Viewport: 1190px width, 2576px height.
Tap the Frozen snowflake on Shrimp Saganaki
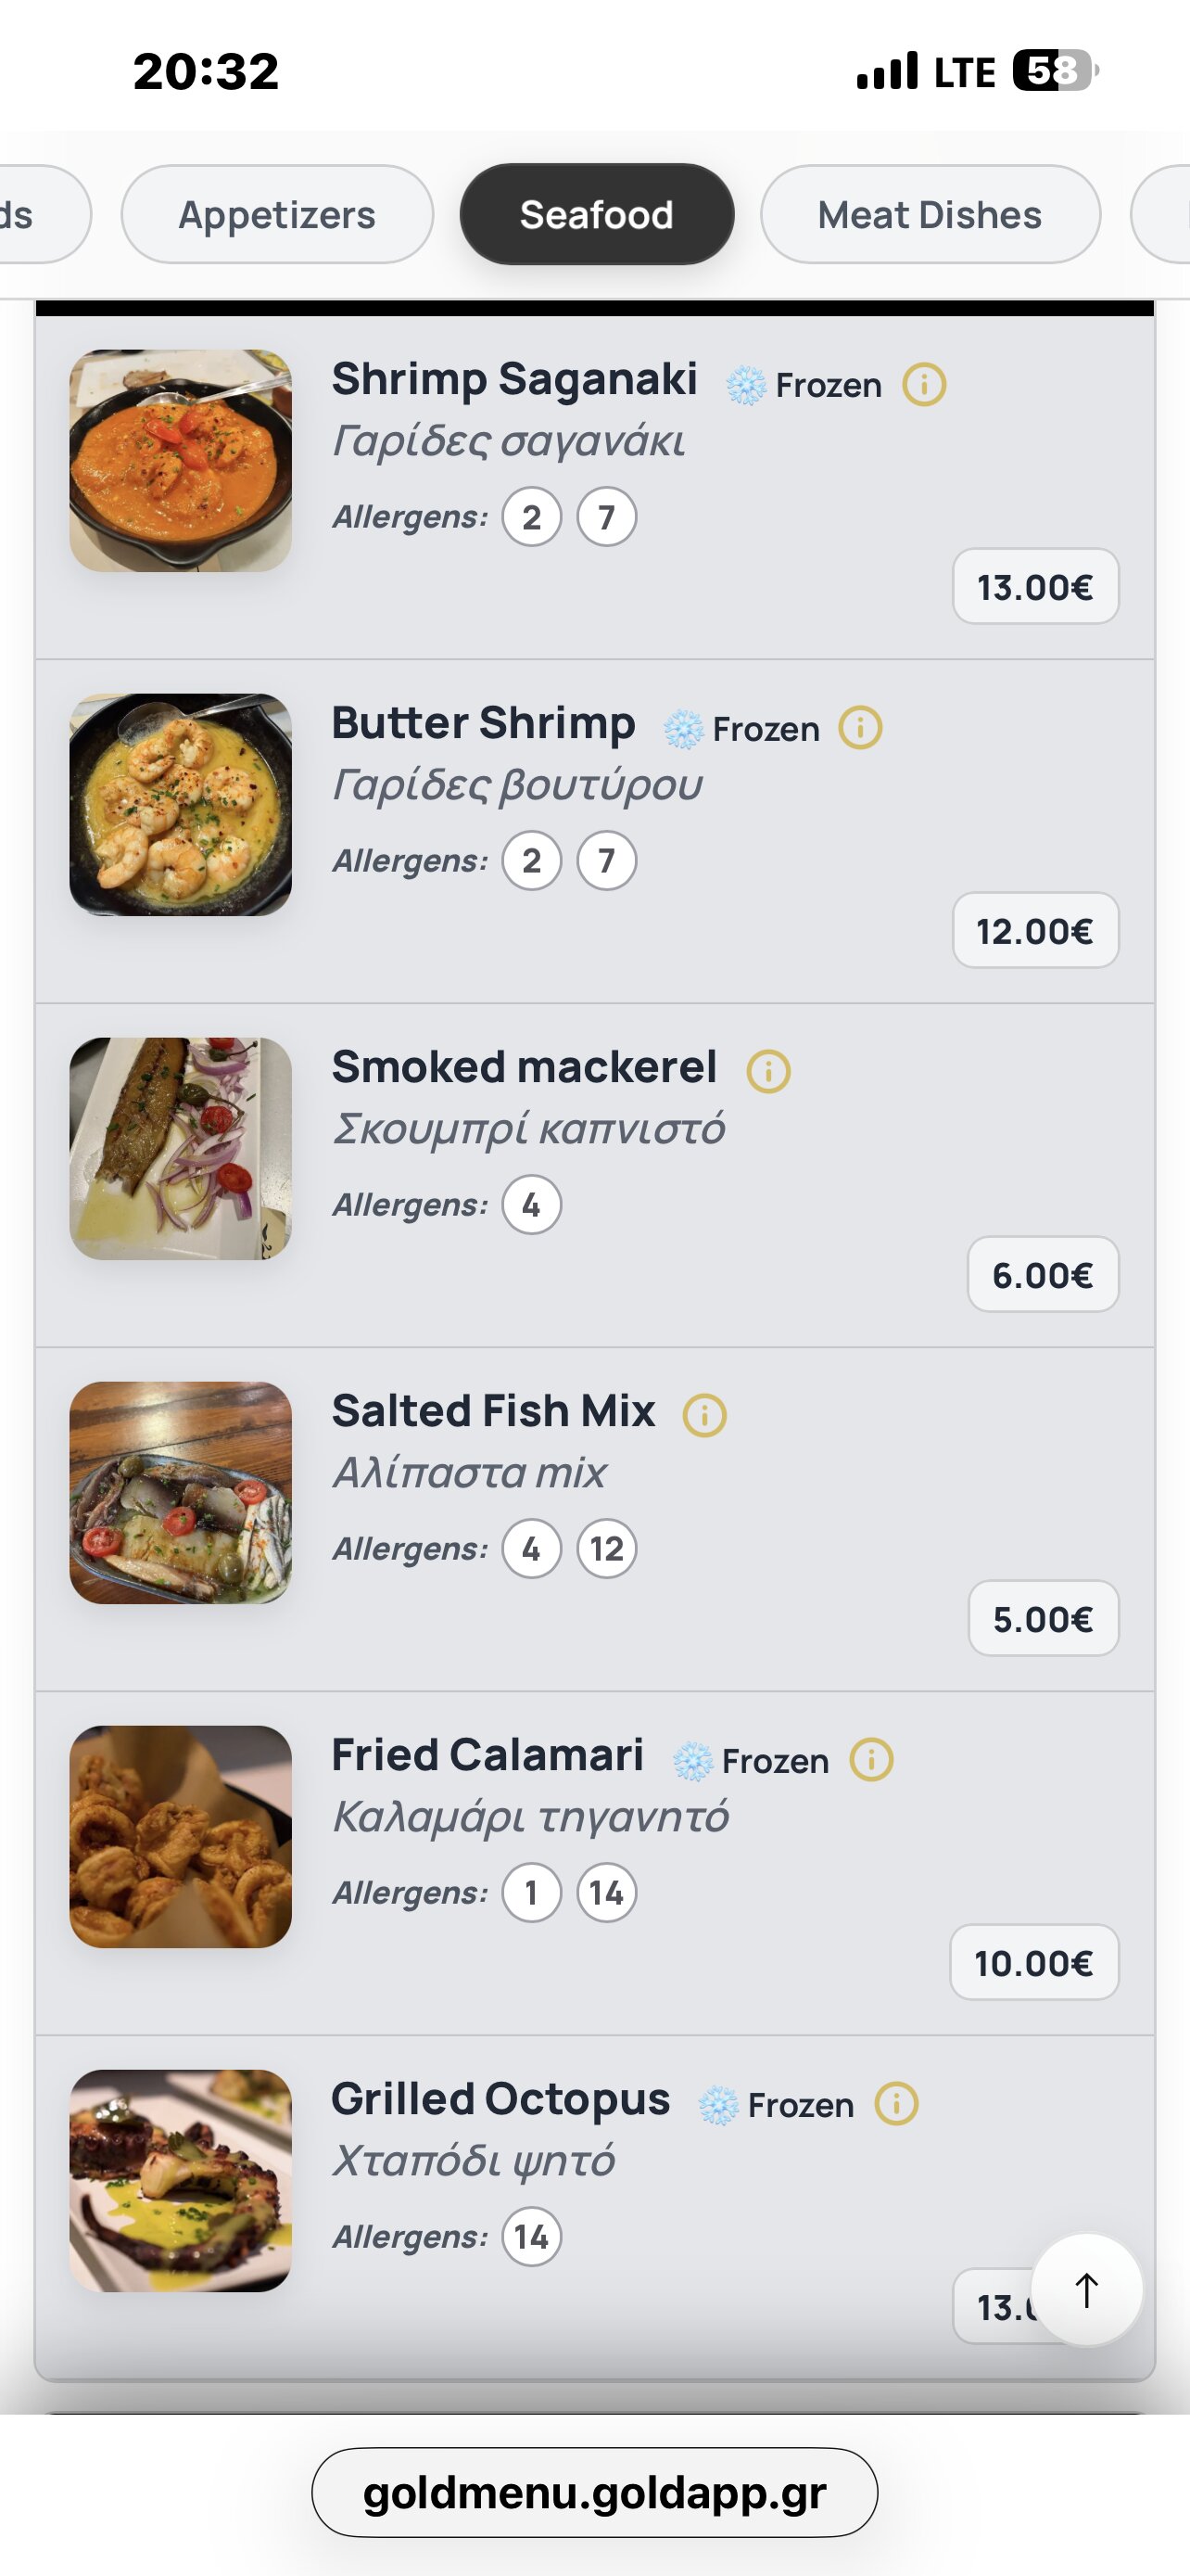tap(745, 385)
